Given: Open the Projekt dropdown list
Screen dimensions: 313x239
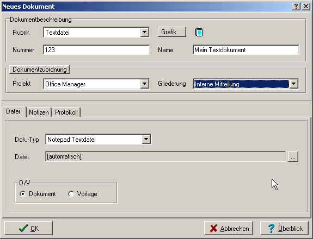Looking at the screenshot, I should pos(144,84).
